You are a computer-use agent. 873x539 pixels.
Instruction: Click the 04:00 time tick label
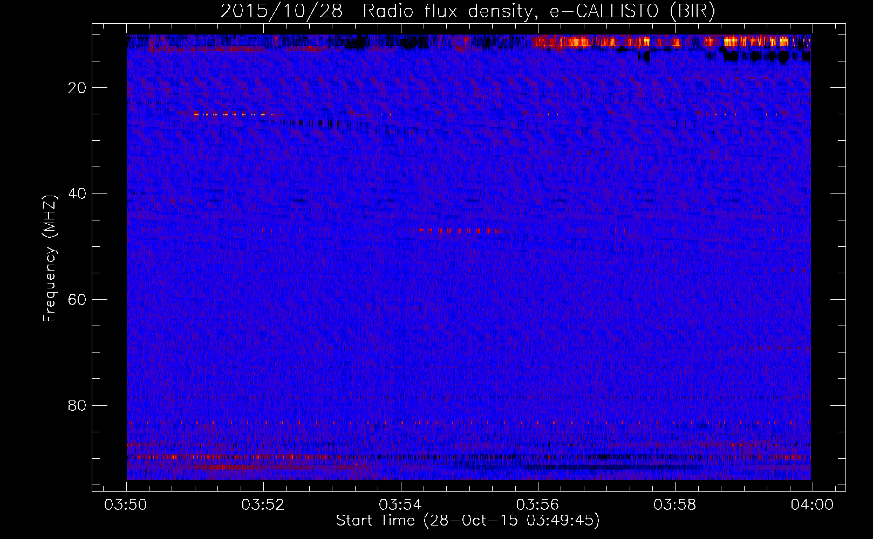coord(812,505)
